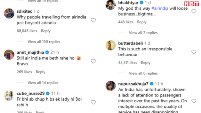This screenshot has width=201, height=113.
Task: Open cutie_nurse29 username link
Action: pyautogui.click(x=31, y=94)
